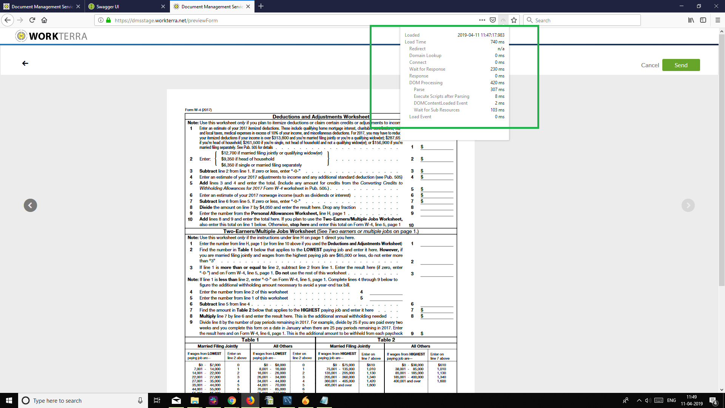Open the Firefox home page icon
The width and height of the screenshot is (725, 408).
click(x=44, y=20)
